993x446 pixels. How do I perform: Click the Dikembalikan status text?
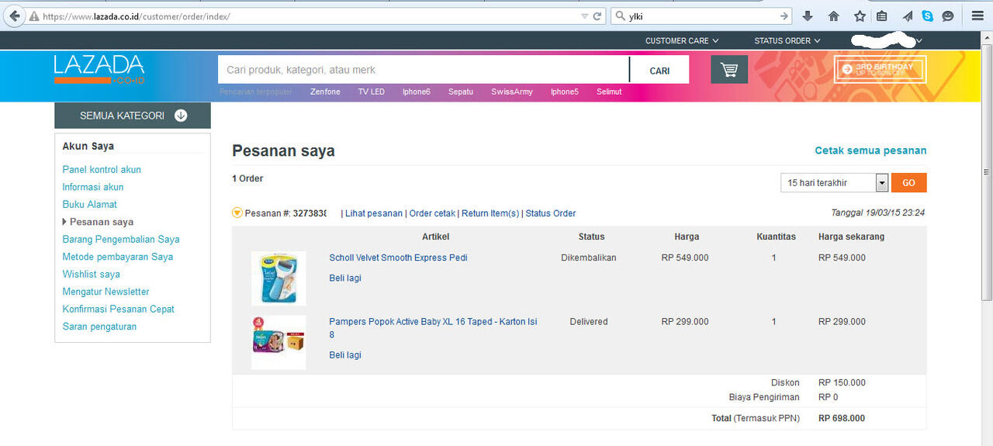[588, 258]
